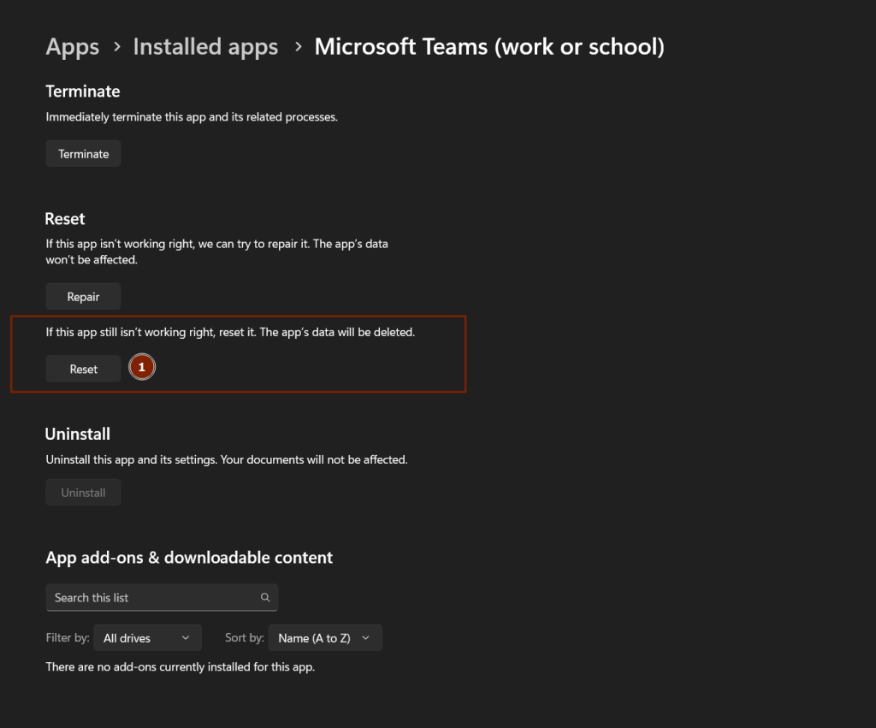Click the no add-ons currently installed message
Image resolution: width=876 pixels, height=728 pixels.
[181, 666]
